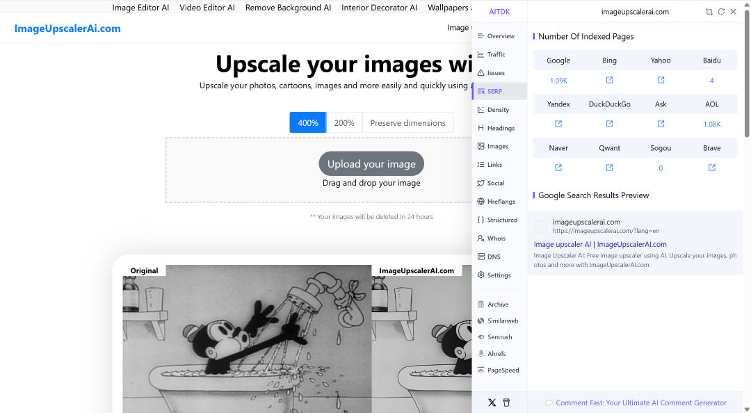Screen dimensions: 751x413
Task: Select the 400% upscale option
Action: point(307,122)
